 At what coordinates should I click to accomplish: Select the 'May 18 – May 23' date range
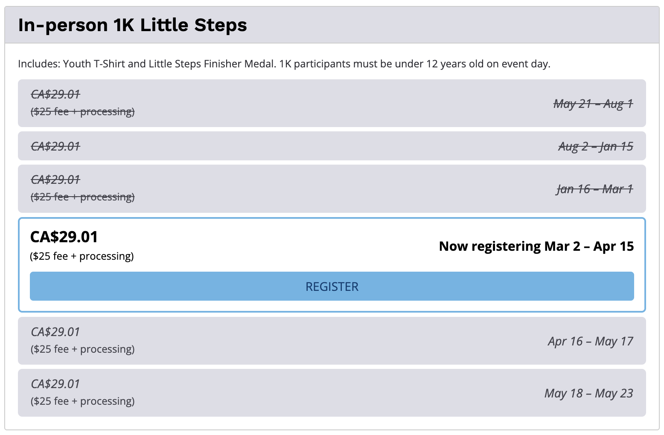[589, 393]
